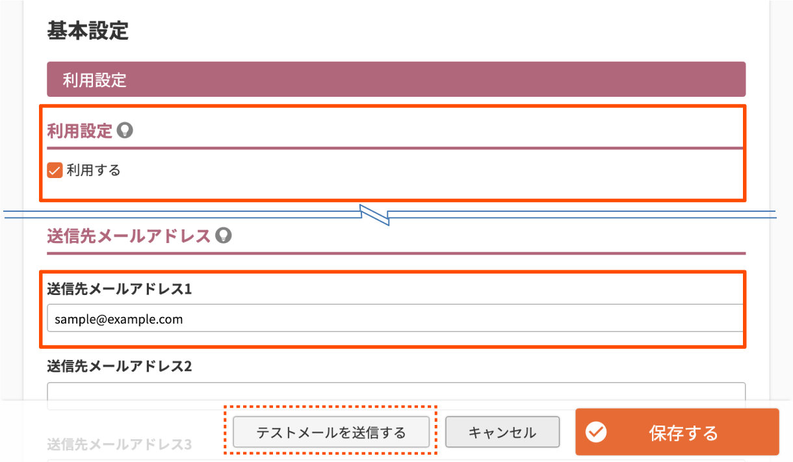The height and width of the screenshot is (462, 793).
Task: Click the empty 送信先メールアドレス2 input field
Action: [396, 396]
